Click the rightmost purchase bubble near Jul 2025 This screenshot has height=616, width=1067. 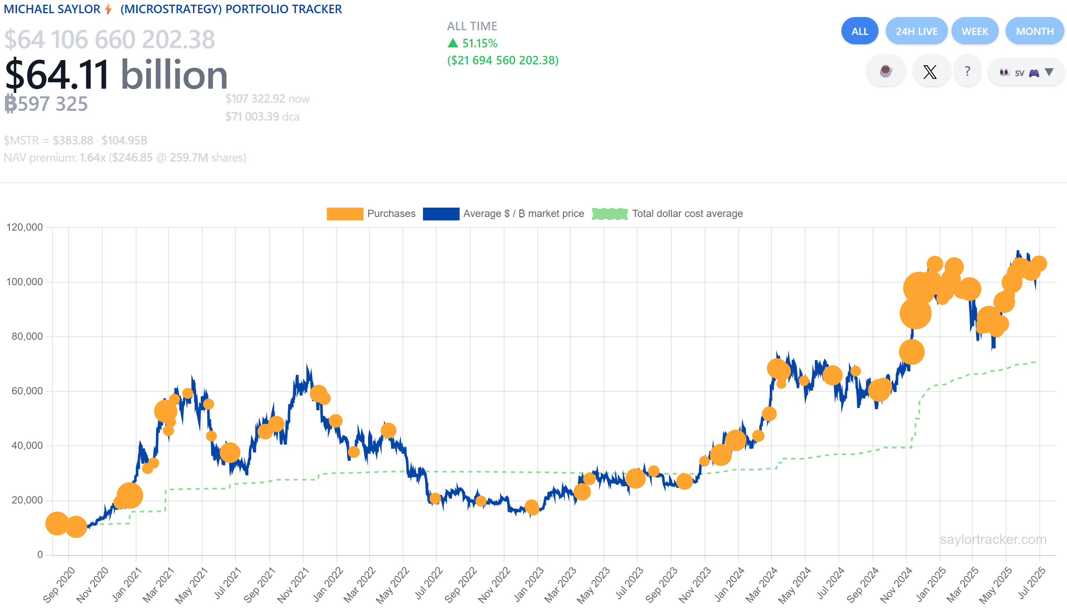pyautogui.click(x=1039, y=264)
